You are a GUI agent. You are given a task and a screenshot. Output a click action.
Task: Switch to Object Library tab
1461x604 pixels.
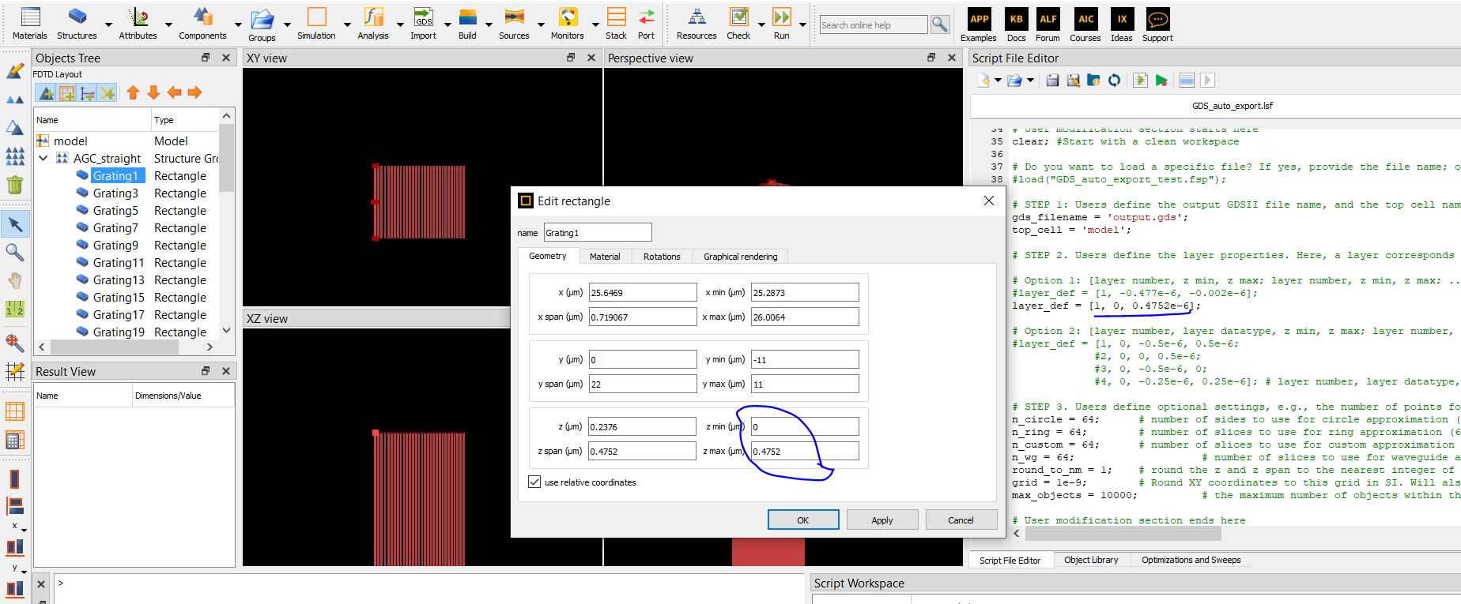click(x=1091, y=560)
